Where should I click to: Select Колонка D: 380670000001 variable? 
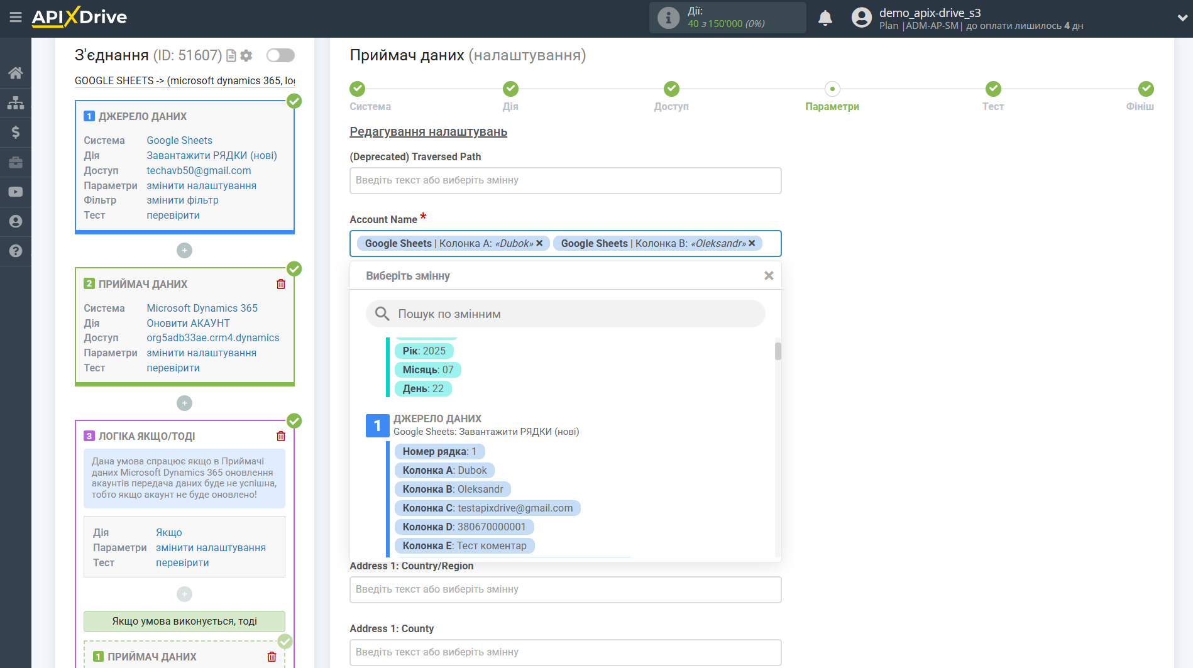[464, 527]
